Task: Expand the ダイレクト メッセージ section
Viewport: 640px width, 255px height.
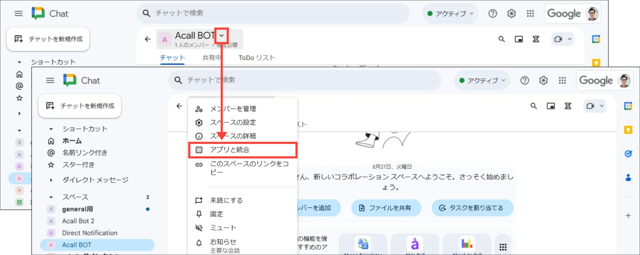Action: (51, 180)
